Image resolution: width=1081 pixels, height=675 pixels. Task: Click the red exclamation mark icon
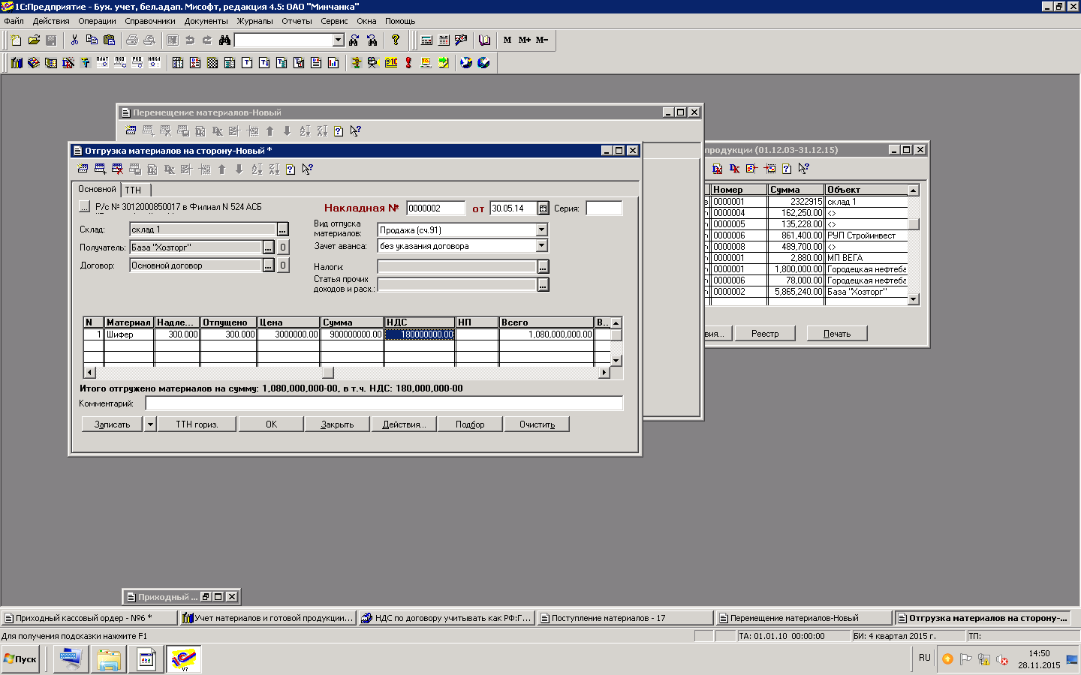(x=408, y=62)
